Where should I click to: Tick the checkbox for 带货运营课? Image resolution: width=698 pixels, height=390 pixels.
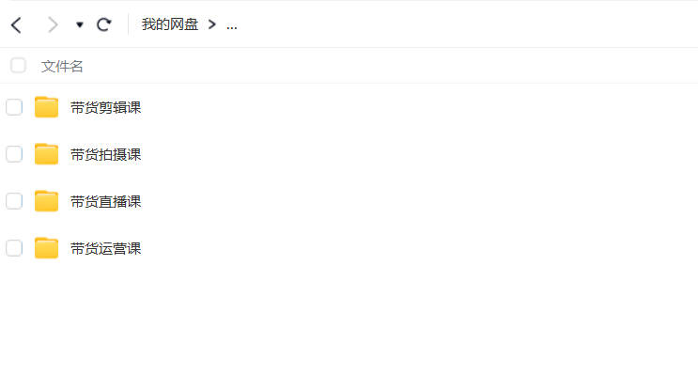pyautogui.click(x=14, y=248)
